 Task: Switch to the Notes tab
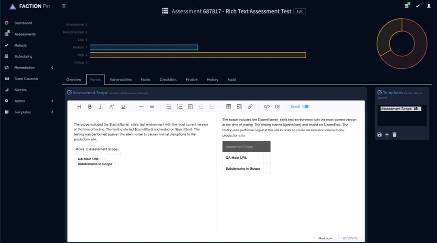coord(146,79)
